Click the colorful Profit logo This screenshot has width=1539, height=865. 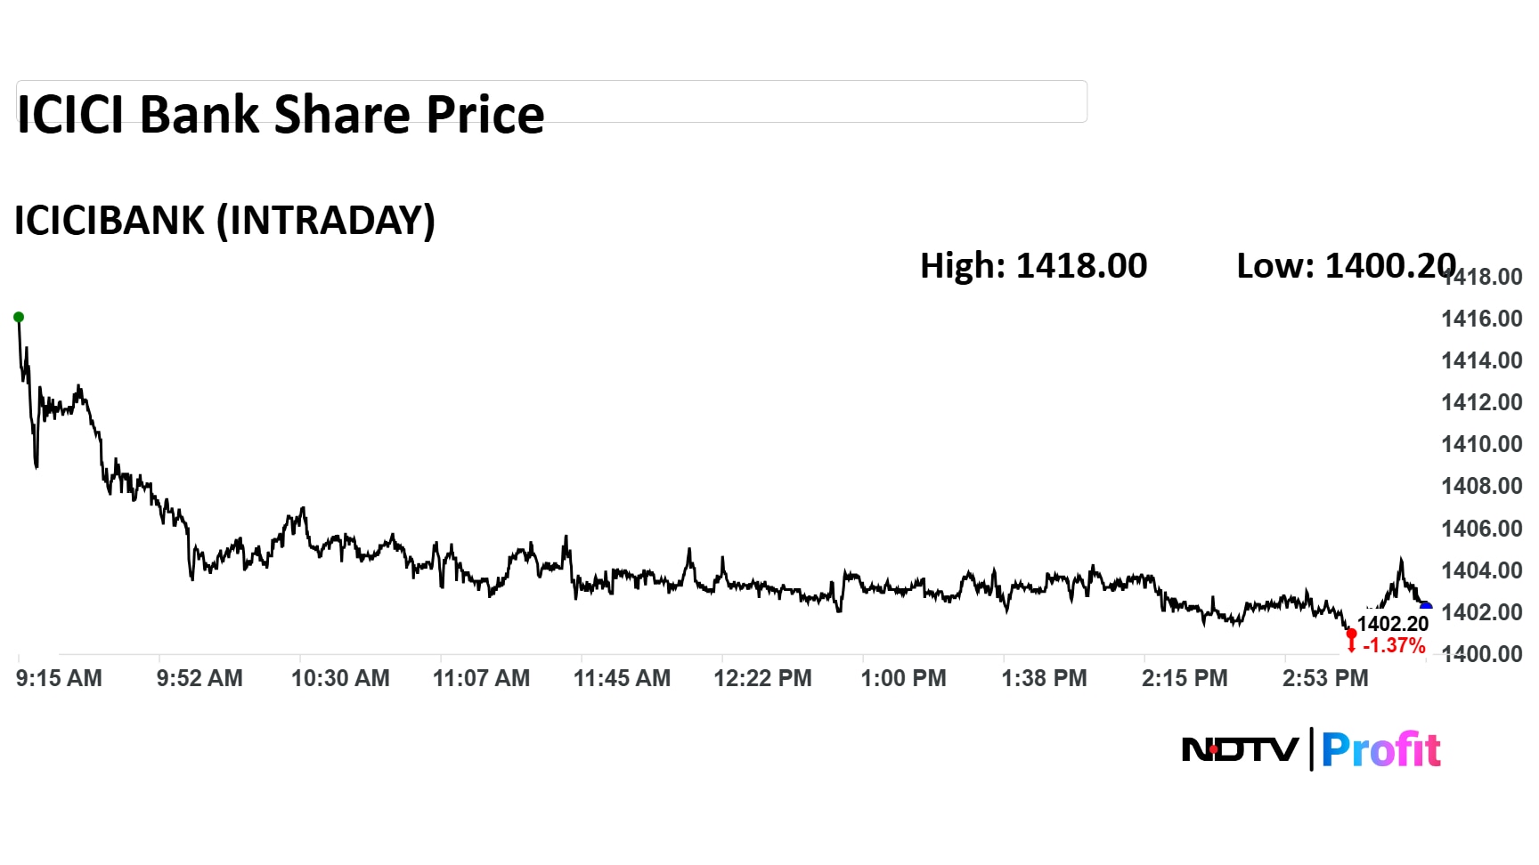point(1380,749)
